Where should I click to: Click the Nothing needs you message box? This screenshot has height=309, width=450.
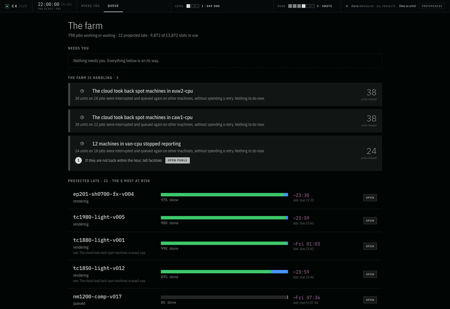pyautogui.click(x=225, y=61)
